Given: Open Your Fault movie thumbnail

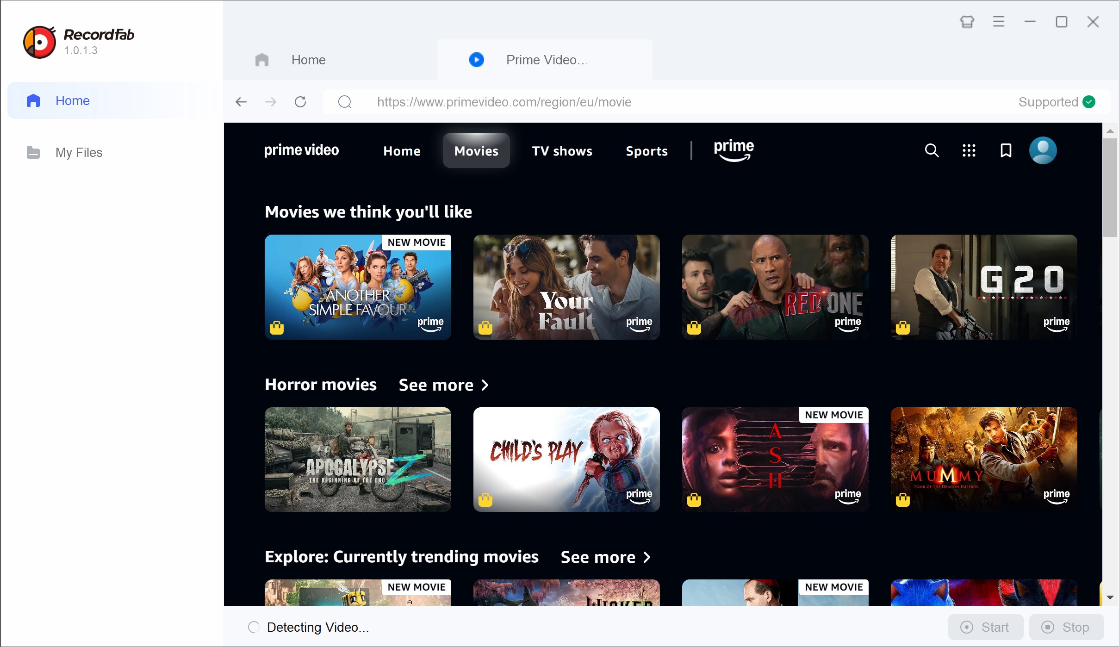Looking at the screenshot, I should point(566,287).
